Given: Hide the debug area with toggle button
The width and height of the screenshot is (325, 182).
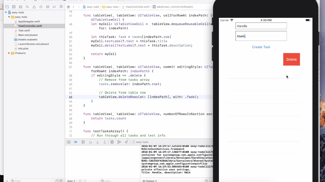Looking at the screenshot, I should [69, 142].
